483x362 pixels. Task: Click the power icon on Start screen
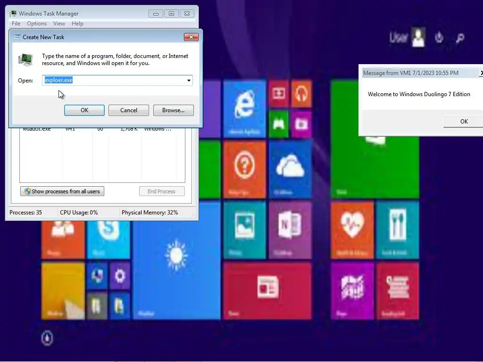(439, 38)
